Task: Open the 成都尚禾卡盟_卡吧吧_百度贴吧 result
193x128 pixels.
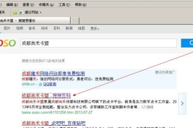Action: [54, 123]
